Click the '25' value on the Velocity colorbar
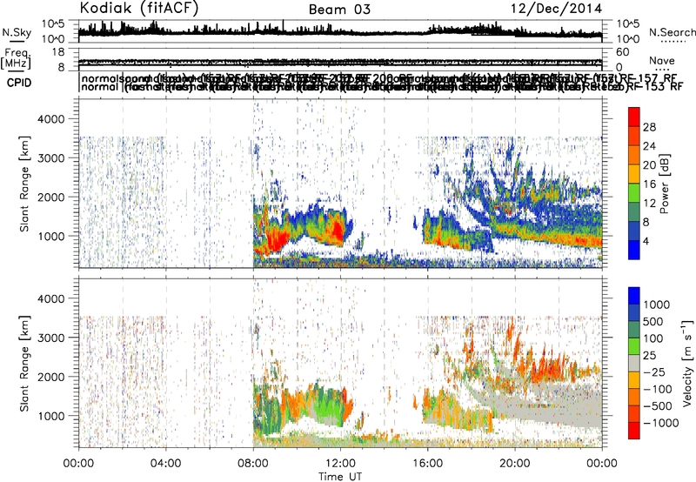 coord(650,356)
